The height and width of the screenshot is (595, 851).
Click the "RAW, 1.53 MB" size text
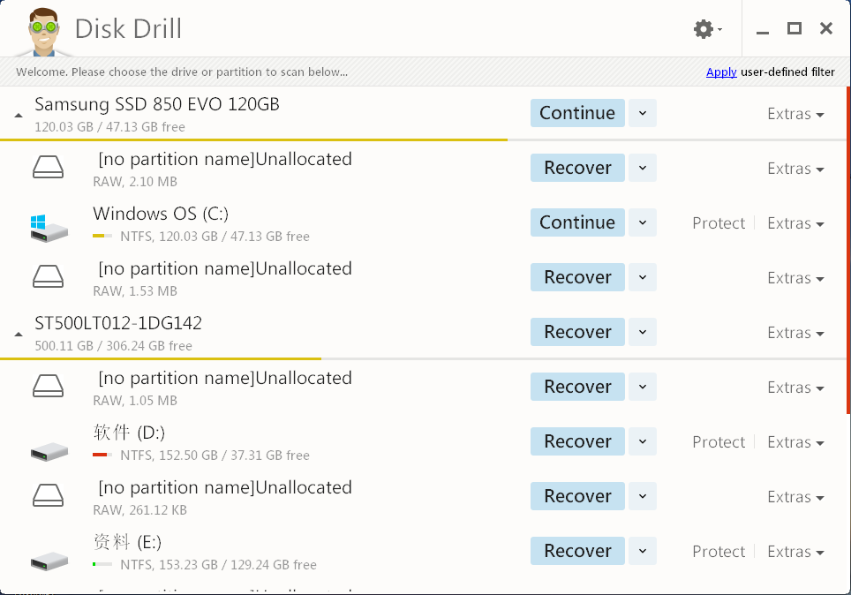135,291
